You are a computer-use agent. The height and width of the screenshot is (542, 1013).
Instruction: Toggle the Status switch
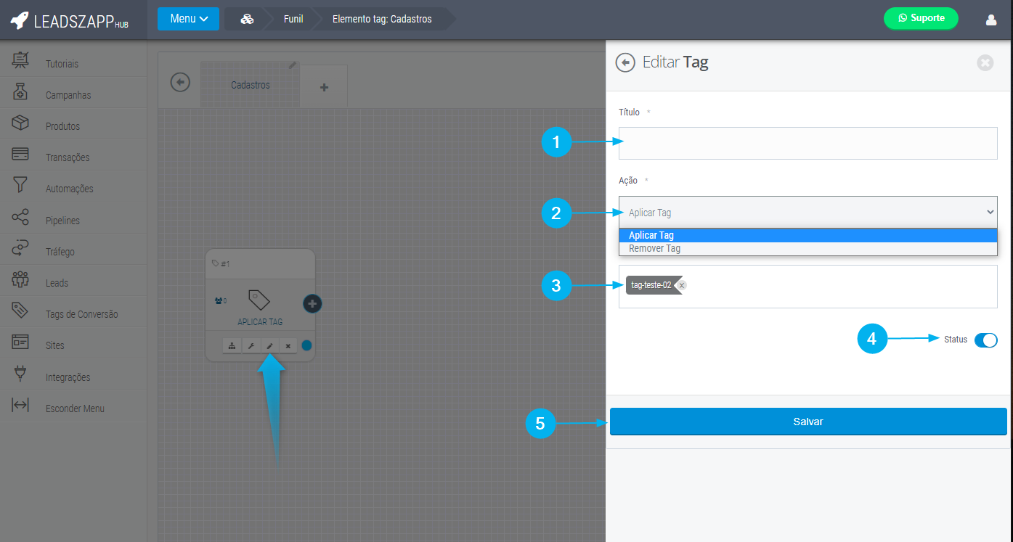pos(985,340)
